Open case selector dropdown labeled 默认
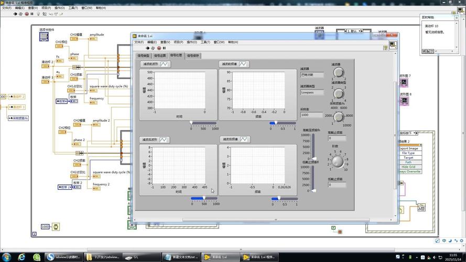This screenshot has width=466, height=262. (x=360, y=31)
